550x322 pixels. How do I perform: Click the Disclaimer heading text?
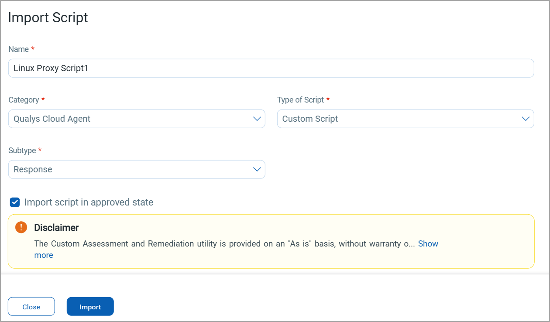[x=56, y=228]
